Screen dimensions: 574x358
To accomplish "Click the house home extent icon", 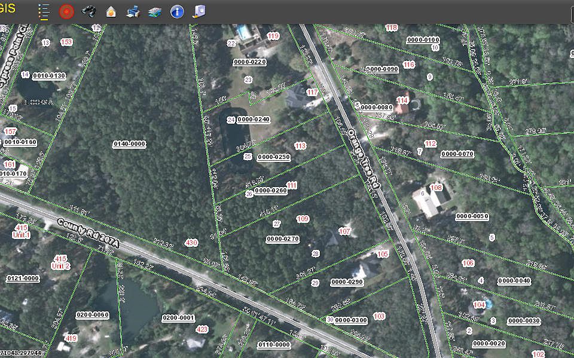I will point(111,11).
